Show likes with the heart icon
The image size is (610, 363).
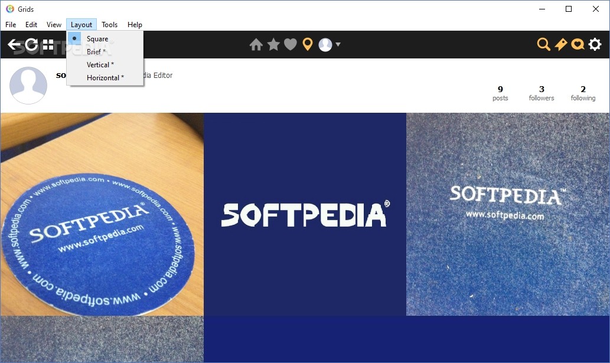click(290, 45)
